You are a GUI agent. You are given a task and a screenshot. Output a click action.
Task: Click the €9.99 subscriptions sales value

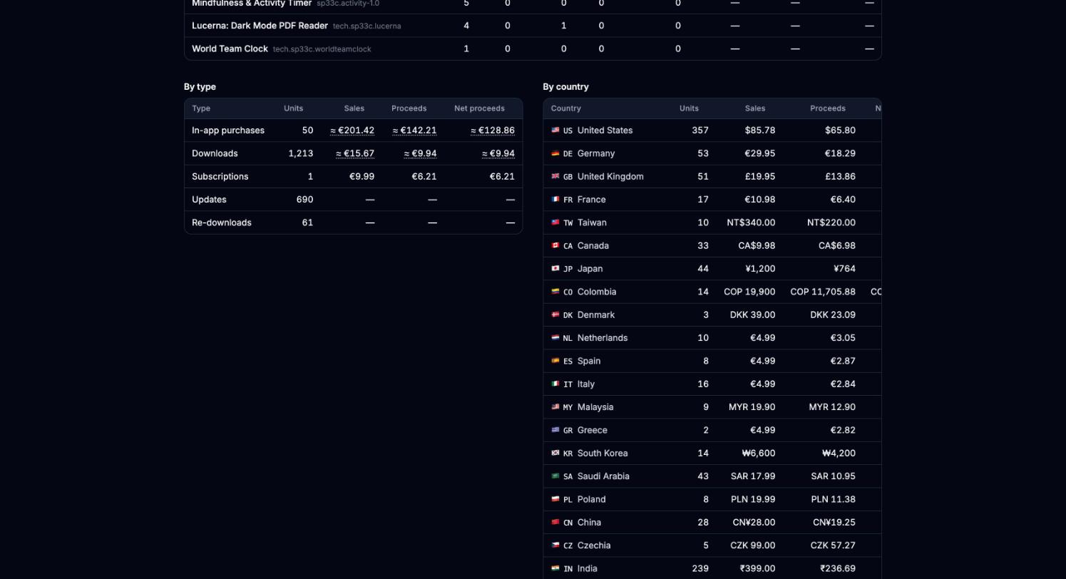(x=362, y=176)
